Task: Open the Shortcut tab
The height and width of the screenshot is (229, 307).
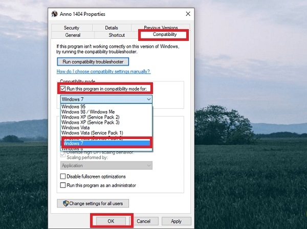Action: click(117, 35)
